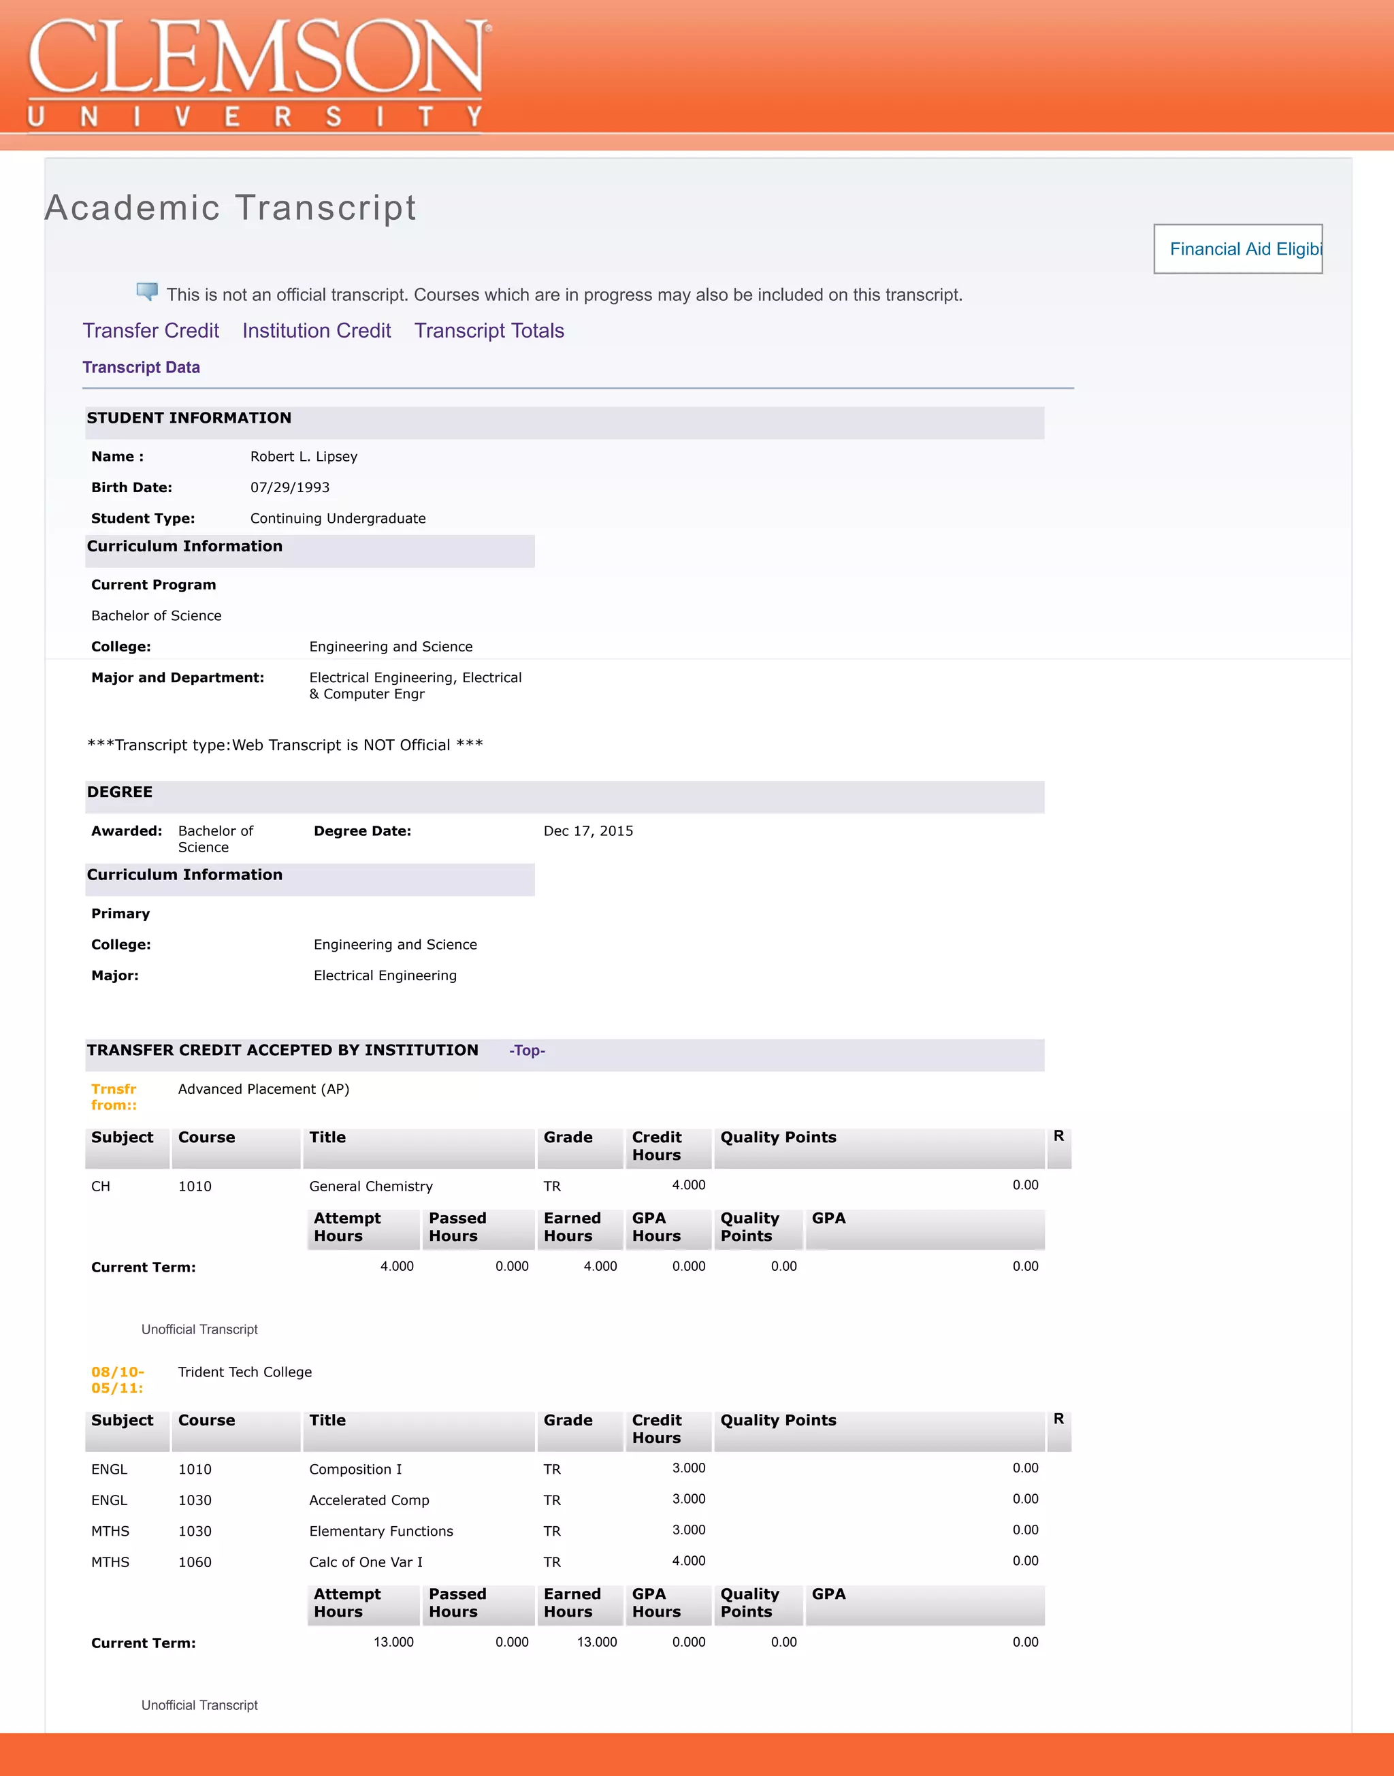Click the Advanced Placement (AP) source text
The image size is (1394, 1776).
click(263, 1088)
